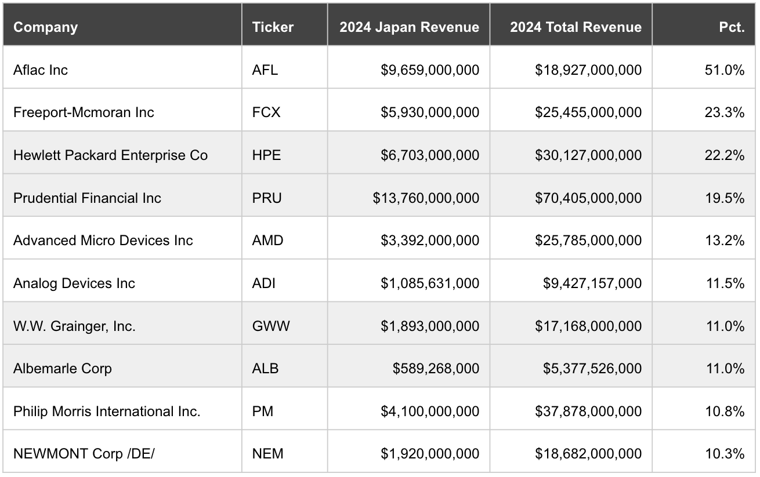Screen dimensions: 760x477
Task: Click Japan revenue $6,703,000,000
Action: point(408,152)
